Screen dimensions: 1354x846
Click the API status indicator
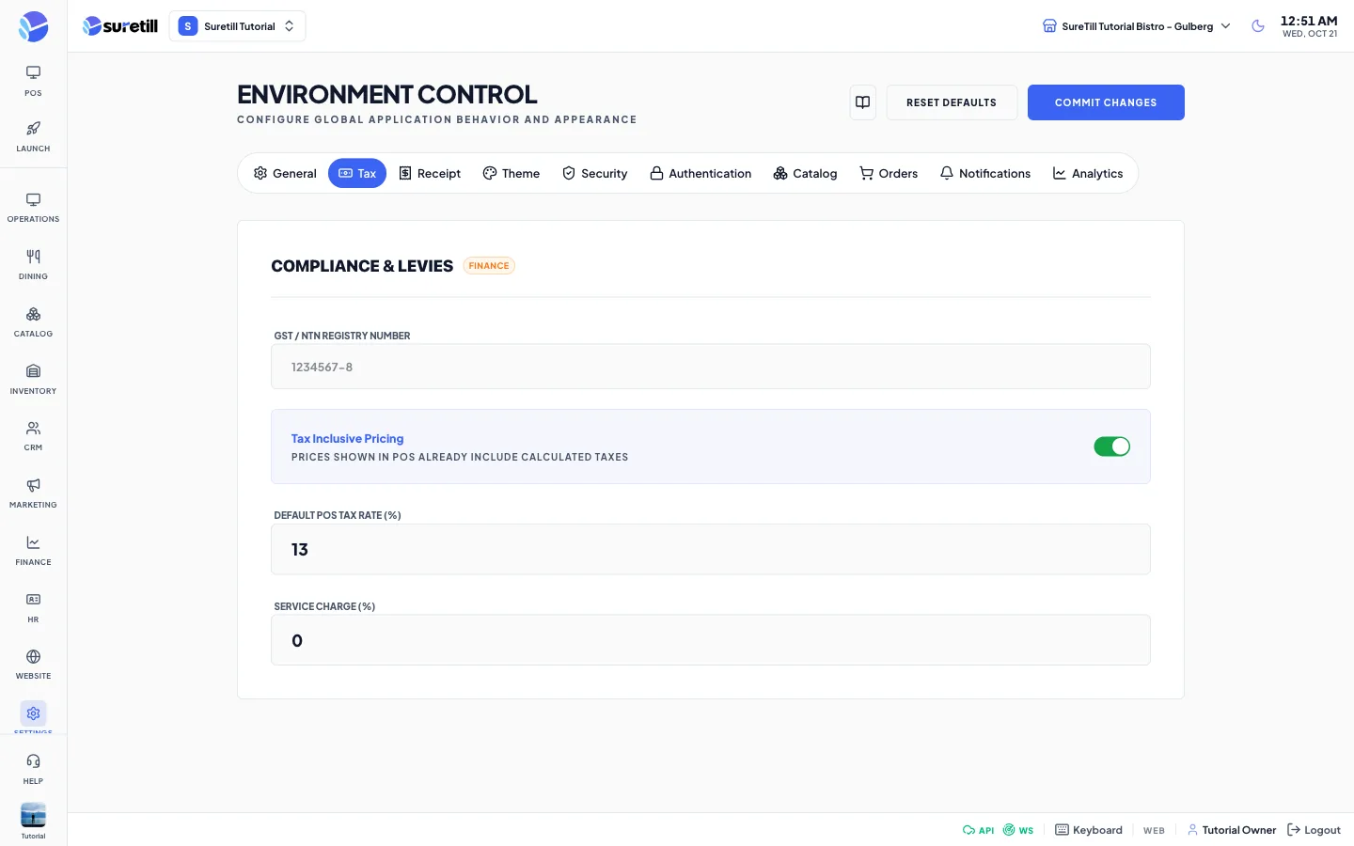click(x=978, y=830)
